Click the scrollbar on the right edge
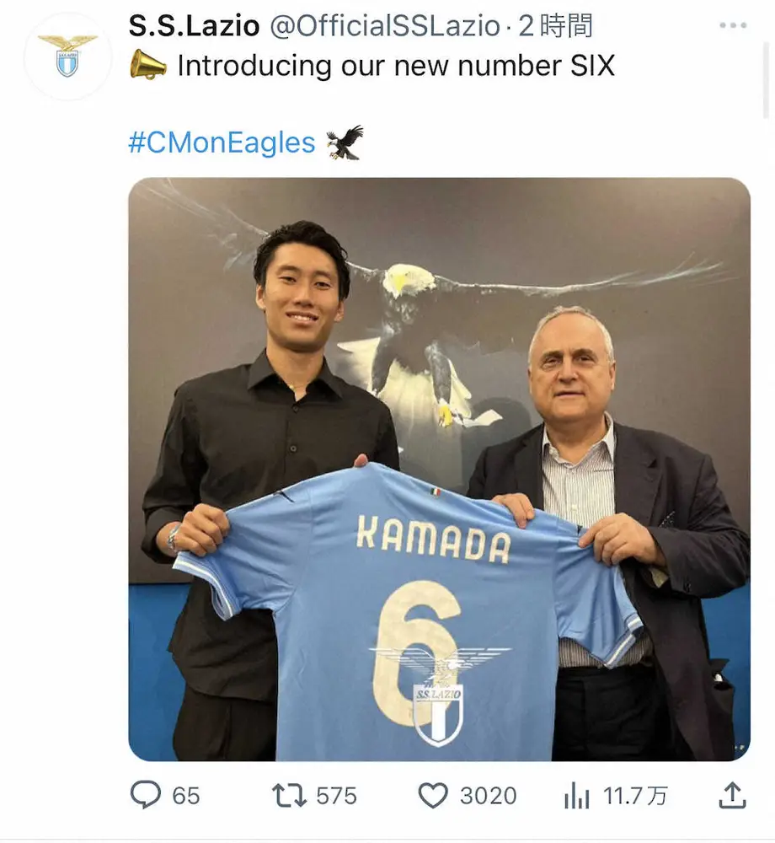This screenshot has width=775, height=843. point(766,81)
